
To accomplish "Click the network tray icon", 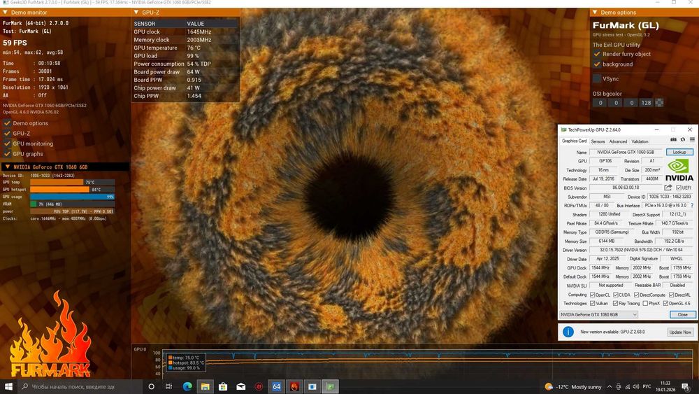I will pos(627,387).
